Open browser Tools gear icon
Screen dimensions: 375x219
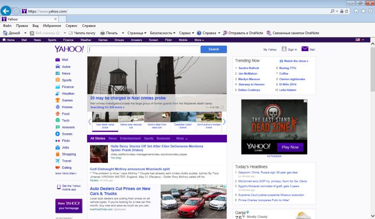pyautogui.click(x=370, y=11)
